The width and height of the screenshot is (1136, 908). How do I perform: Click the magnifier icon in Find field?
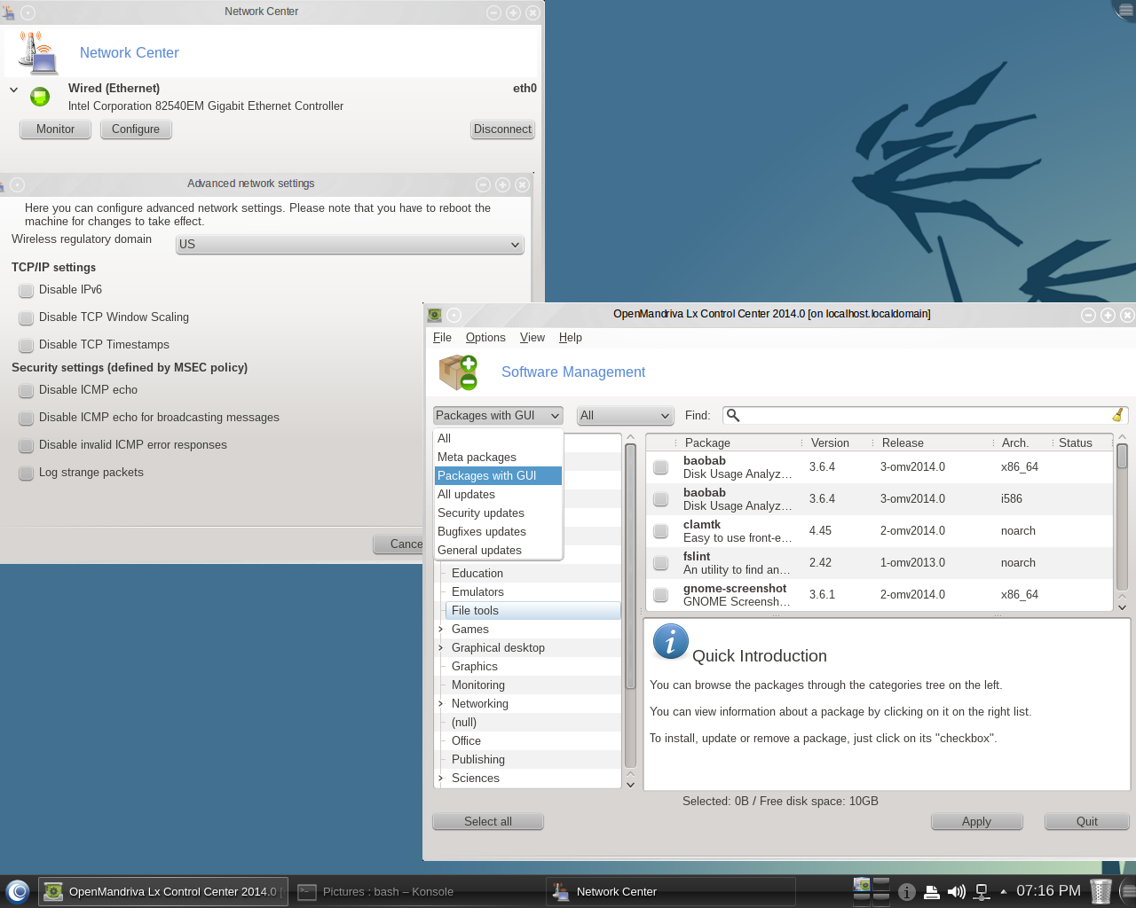coord(733,415)
